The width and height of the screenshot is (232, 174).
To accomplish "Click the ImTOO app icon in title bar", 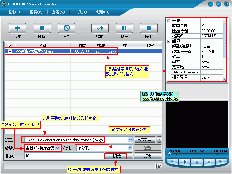I will click(4, 4).
